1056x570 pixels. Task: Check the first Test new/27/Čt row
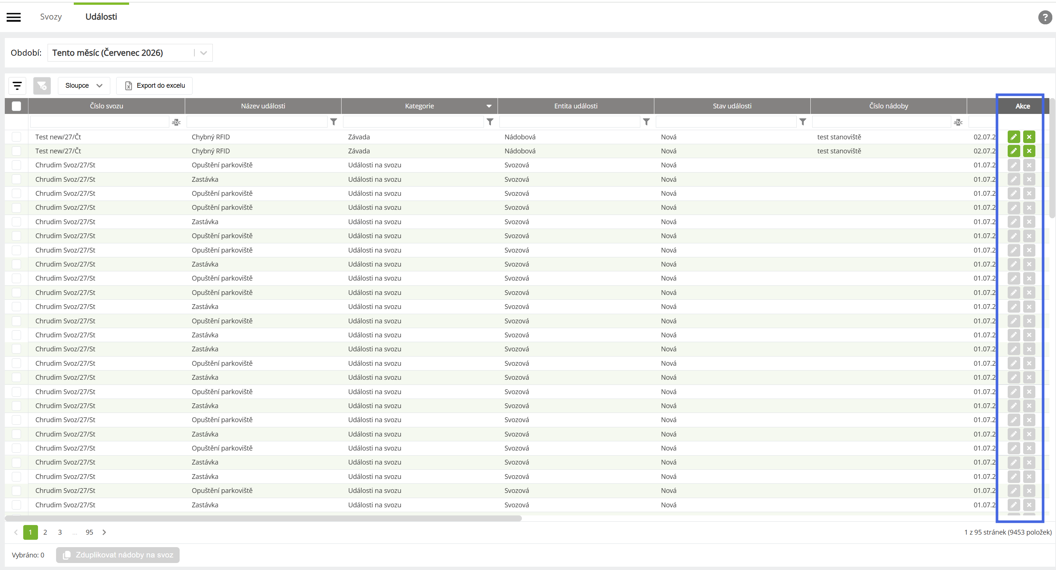coord(16,137)
